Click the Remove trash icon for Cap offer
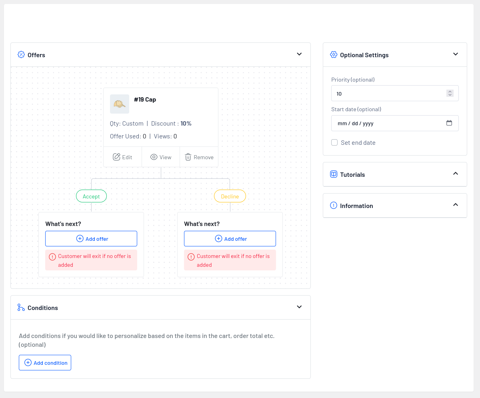This screenshot has height=398, width=480. point(188,157)
